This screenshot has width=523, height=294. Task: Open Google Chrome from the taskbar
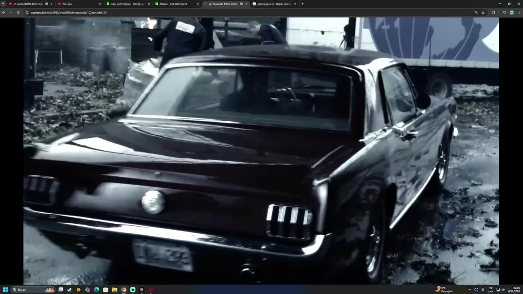pyautogui.click(x=124, y=290)
